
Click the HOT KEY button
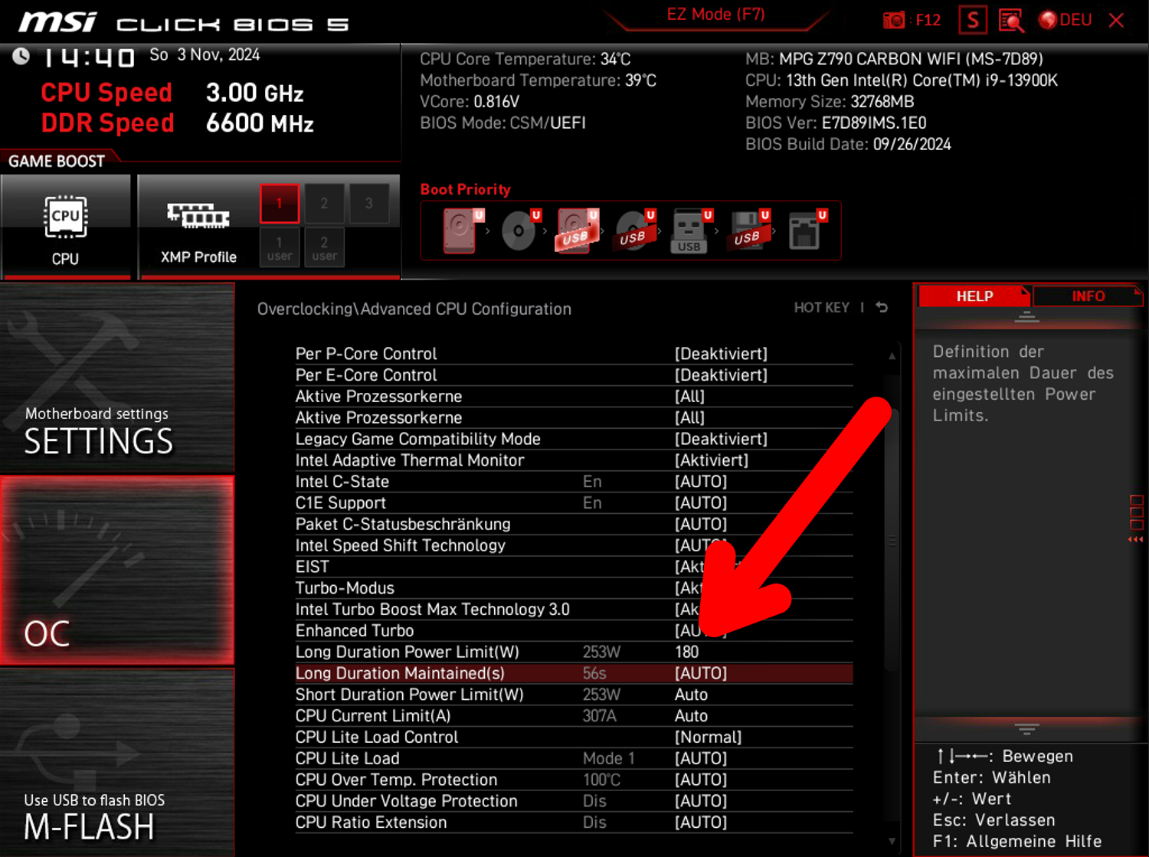[x=821, y=307]
